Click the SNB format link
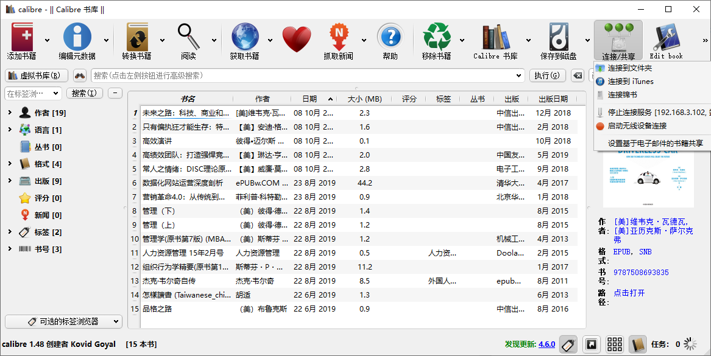Viewport: 711px width, 356px height. tap(645, 252)
